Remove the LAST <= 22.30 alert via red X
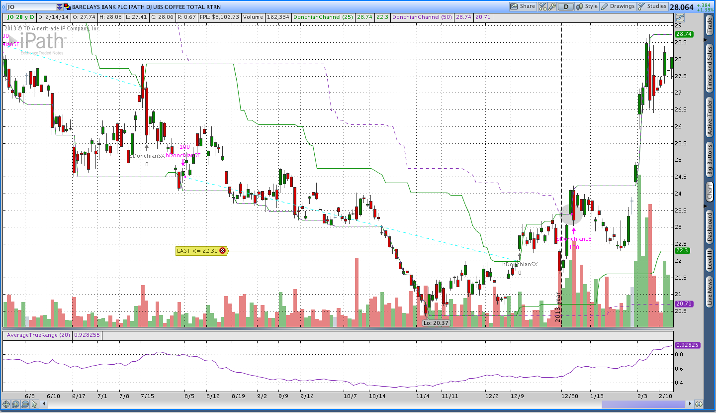Viewport: 716px width, 413px height. click(222, 251)
